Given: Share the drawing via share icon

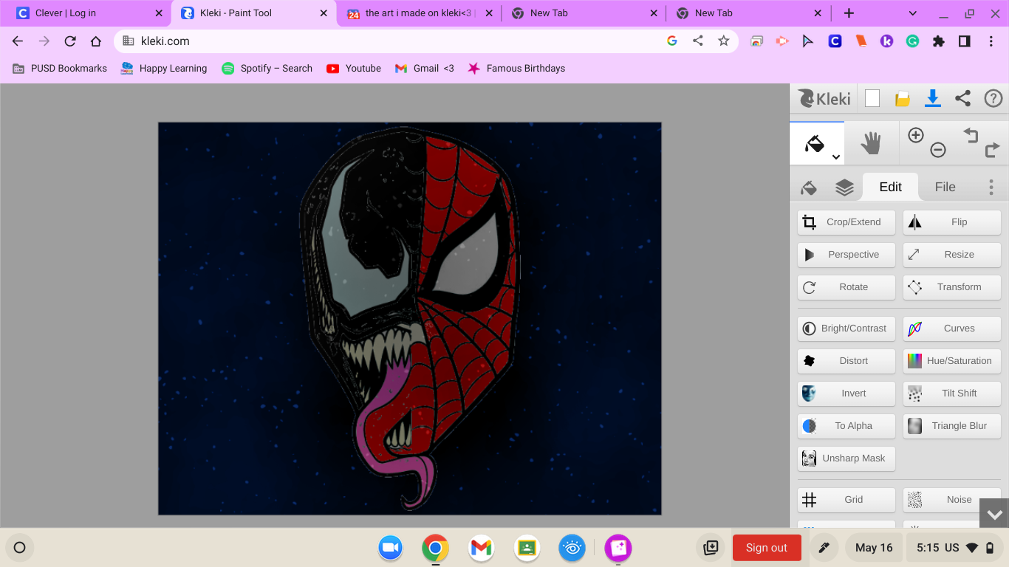Looking at the screenshot, I should click(x=962, y=98).
